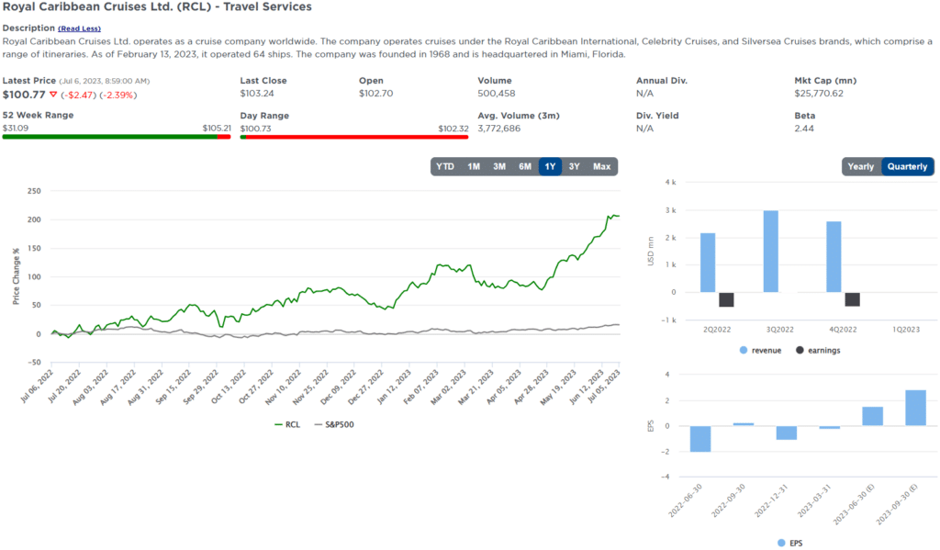
Task: Click the 3Q2022 revenue bar
Action: [x=771, y=252]
